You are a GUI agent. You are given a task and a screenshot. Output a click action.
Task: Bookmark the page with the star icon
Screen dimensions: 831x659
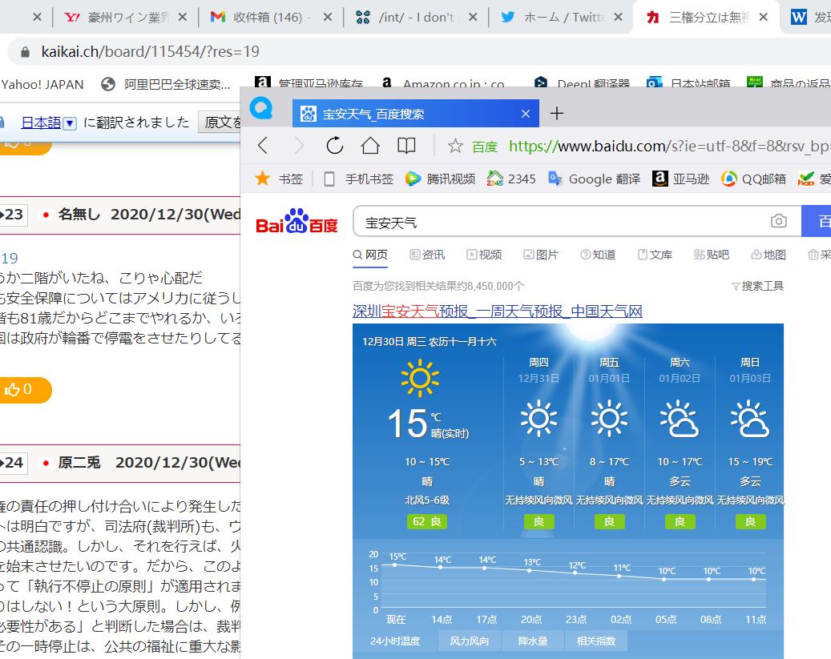click(x=455, y=146)
